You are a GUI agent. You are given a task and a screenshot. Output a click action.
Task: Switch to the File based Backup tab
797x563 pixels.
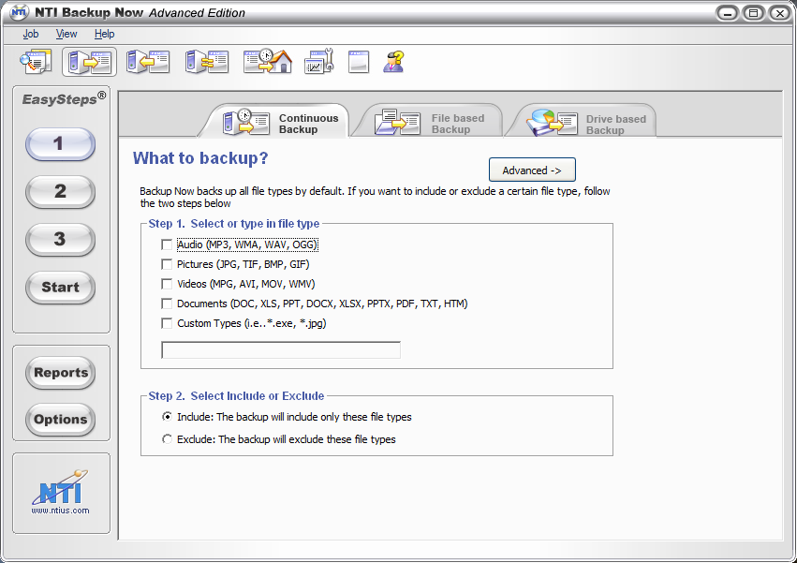(427, 122)
